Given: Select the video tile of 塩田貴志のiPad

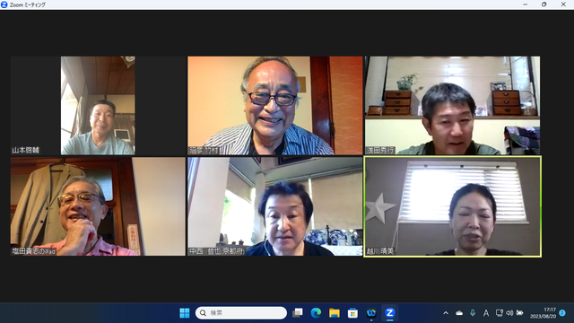Looking at the screenshot, I should tap(98, 206).
